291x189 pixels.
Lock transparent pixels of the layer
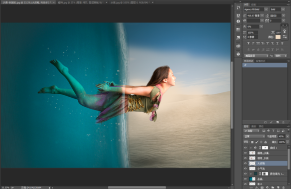pyautogui.click(x=252, y=142)
